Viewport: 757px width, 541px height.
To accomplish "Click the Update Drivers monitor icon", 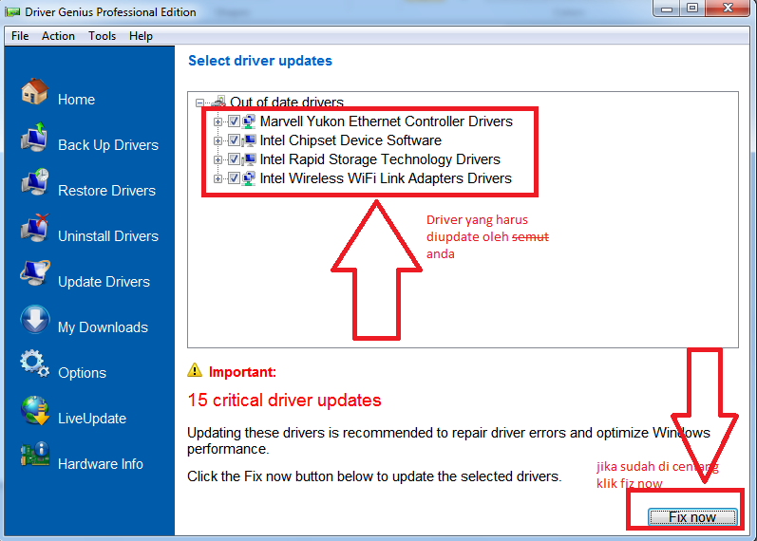I will (x=35, y=273).
